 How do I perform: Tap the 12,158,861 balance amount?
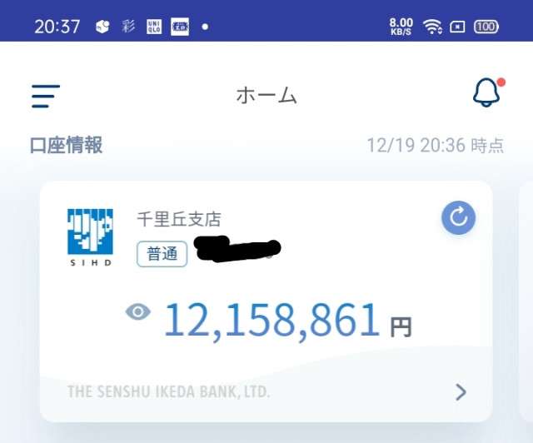[x=272, y=321]
